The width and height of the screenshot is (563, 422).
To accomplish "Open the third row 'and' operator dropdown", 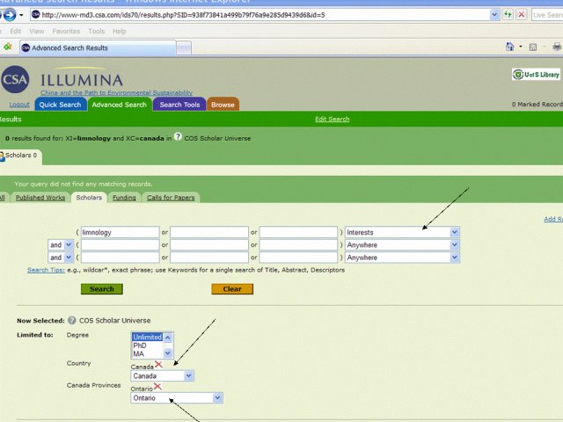I will pos(69,258).
